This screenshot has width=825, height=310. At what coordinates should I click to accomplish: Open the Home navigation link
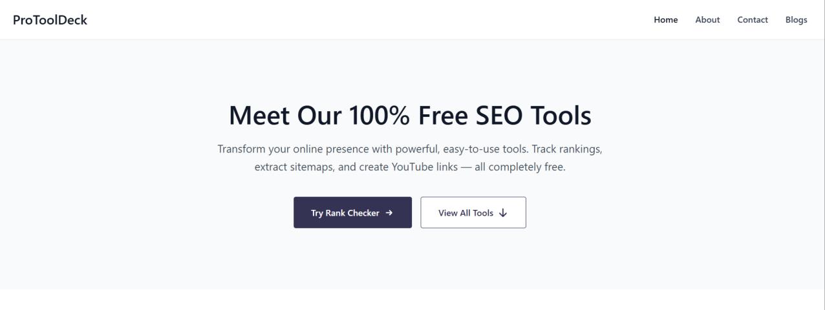coord(665,19)
